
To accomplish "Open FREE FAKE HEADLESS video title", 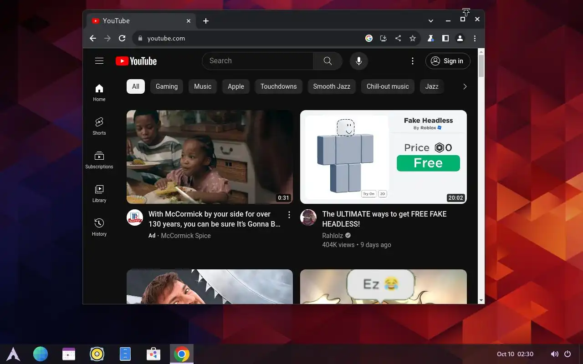I will [x=384, y=219].
